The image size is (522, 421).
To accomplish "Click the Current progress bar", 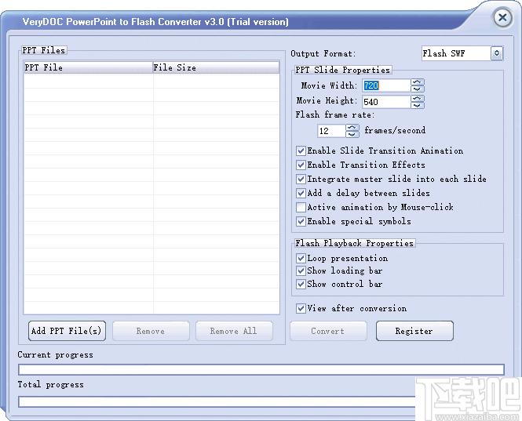I will [261, 369].
